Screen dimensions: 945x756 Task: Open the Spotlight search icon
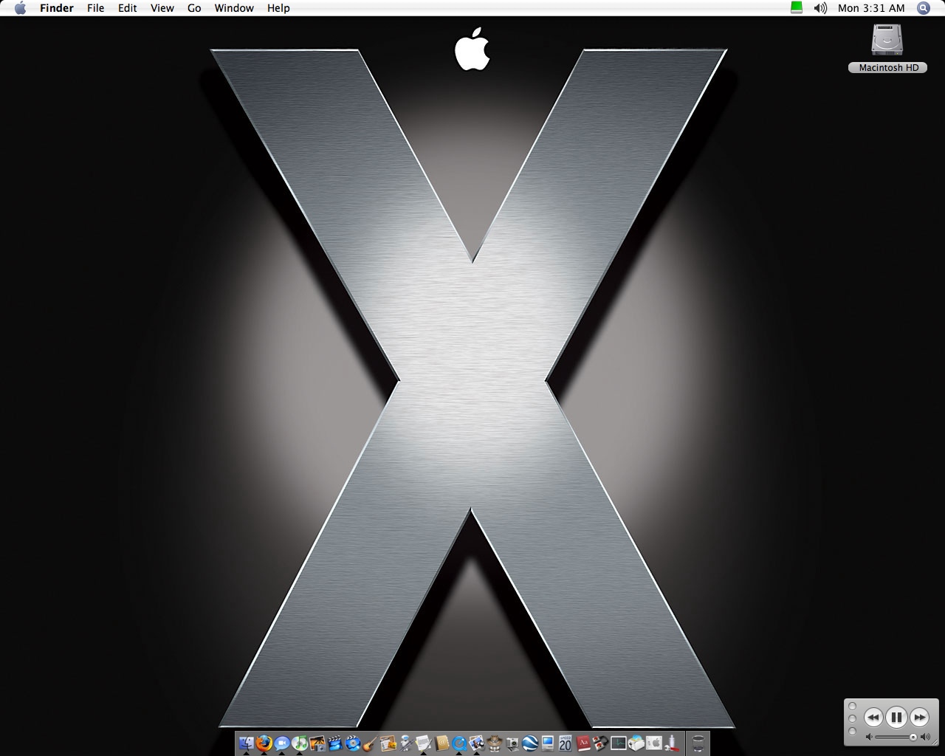[924, 8]
